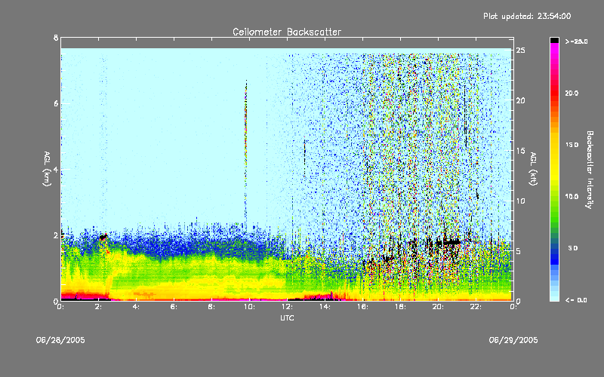Click the left y-axis tick label 4
This screenshot has height=377, width=604.
[x=56, y=170]
